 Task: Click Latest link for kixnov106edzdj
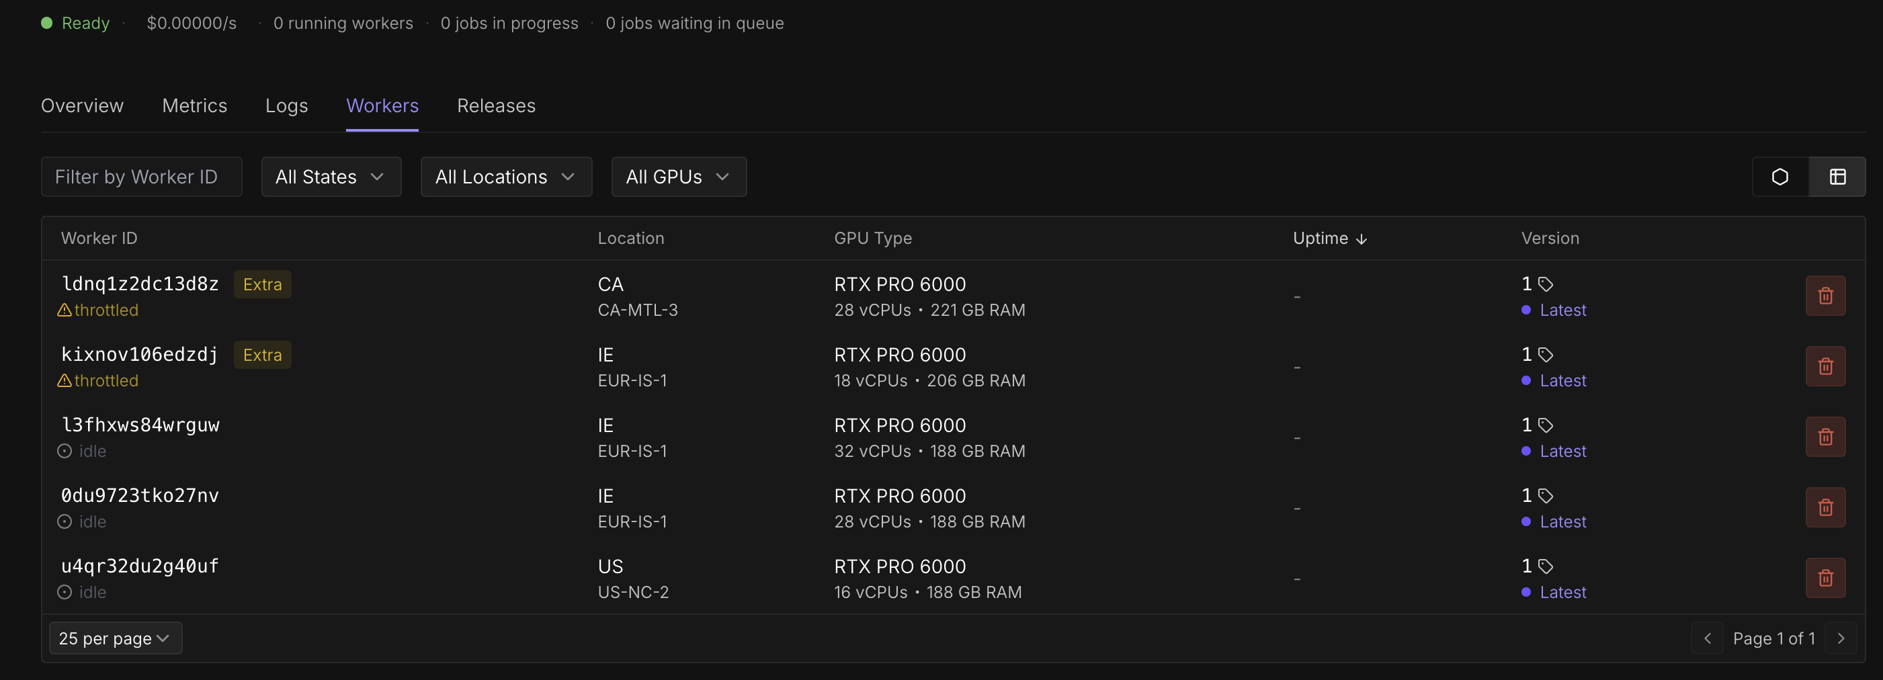click(x=1563, y=380)
